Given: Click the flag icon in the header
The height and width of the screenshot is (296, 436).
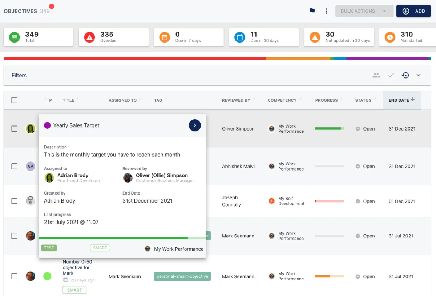Looking at the screenshot, I should coord(312,11).
